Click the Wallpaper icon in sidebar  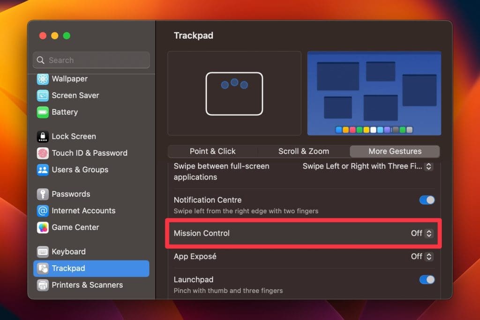point(43,79)
